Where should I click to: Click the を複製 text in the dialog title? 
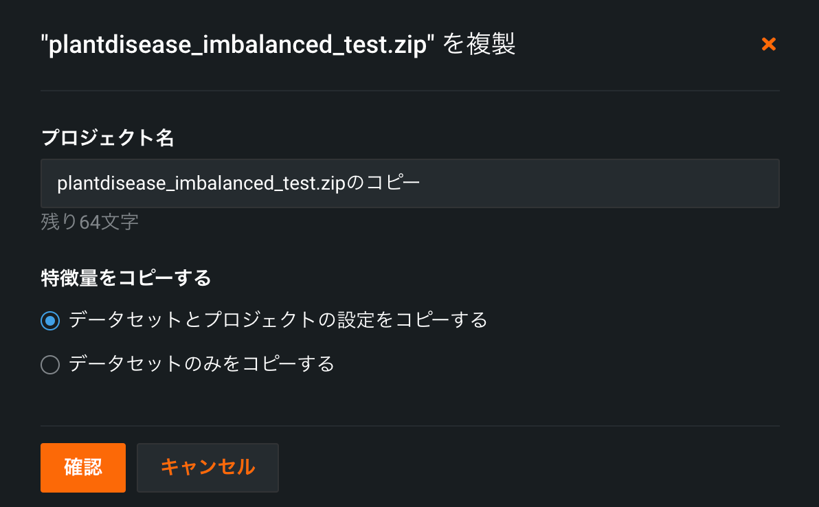point(479,45)
